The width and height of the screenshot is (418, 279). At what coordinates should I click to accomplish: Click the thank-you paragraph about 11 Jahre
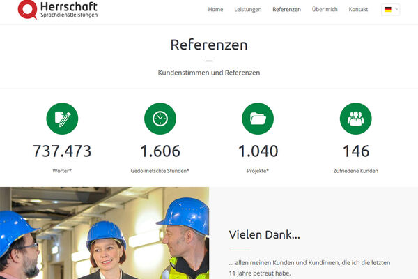[309, 268]
